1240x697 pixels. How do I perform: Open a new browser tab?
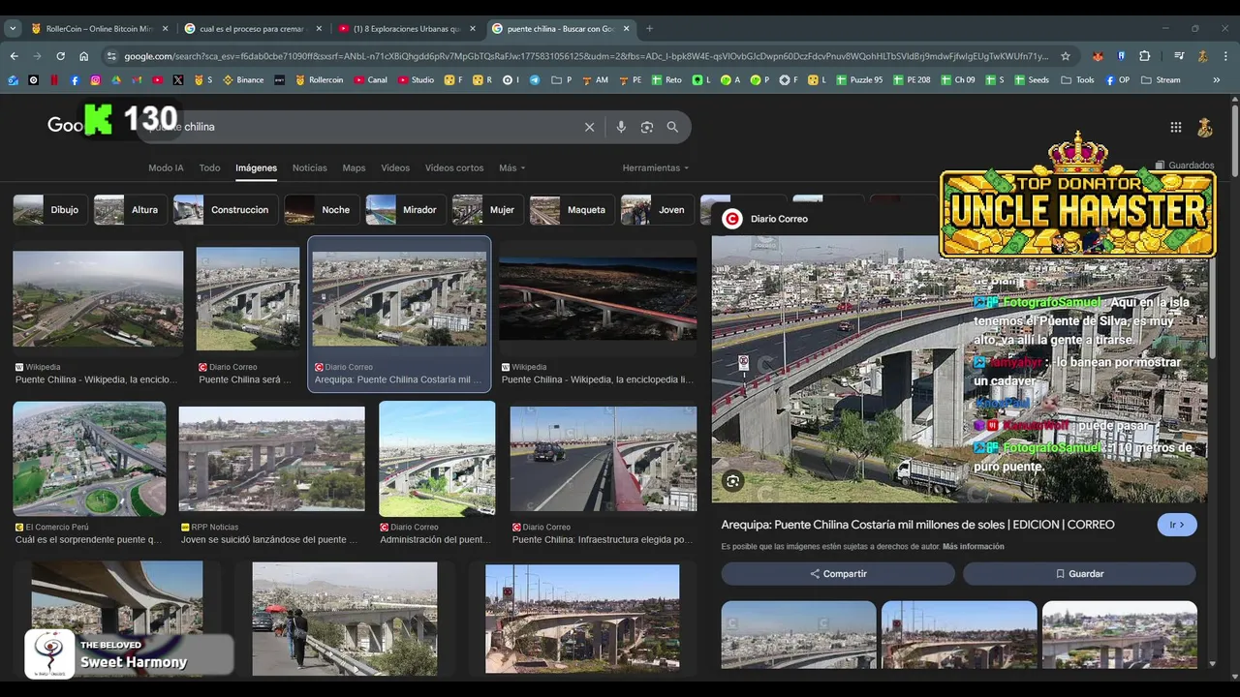pyautogui.click(x=649, y=28)
